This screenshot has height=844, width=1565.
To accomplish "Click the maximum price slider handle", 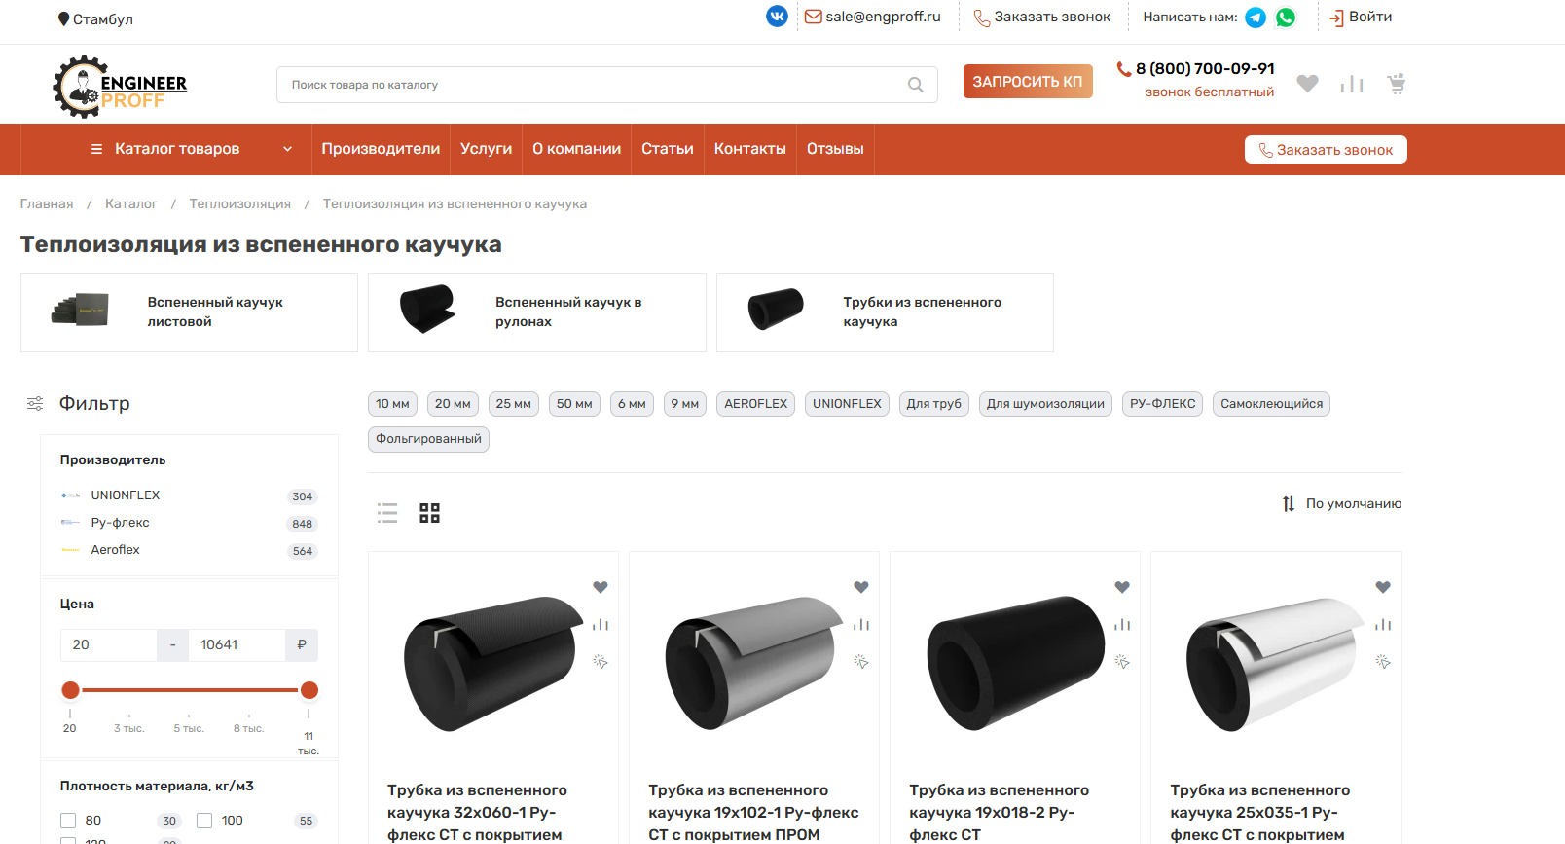I will click(309, 690).
